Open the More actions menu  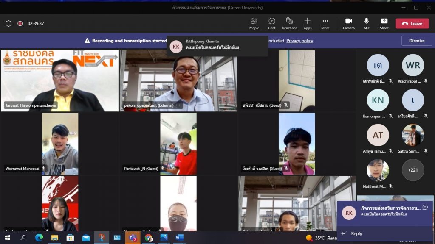click(x=325, y=23)
